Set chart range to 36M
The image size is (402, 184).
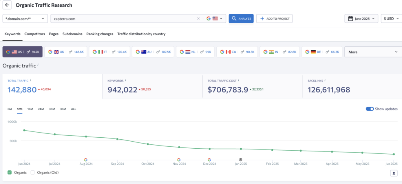pyautogui.click(x=63, y=109)
